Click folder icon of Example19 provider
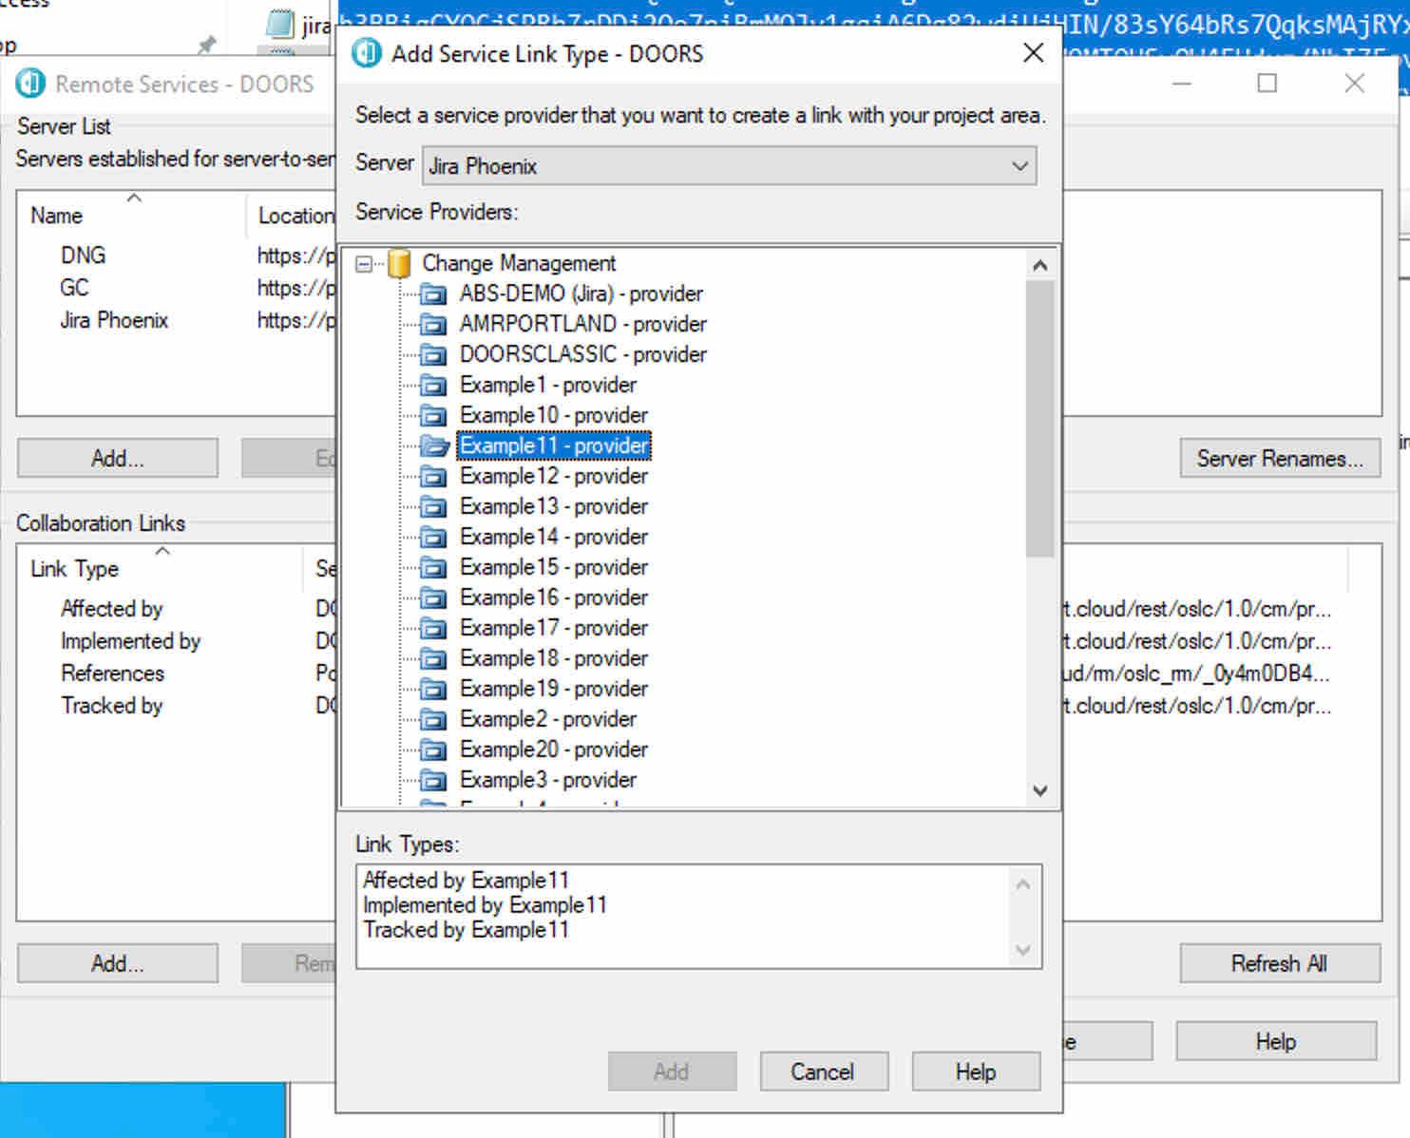Viewport: 1410px width, 1138px height. [433, 690]
